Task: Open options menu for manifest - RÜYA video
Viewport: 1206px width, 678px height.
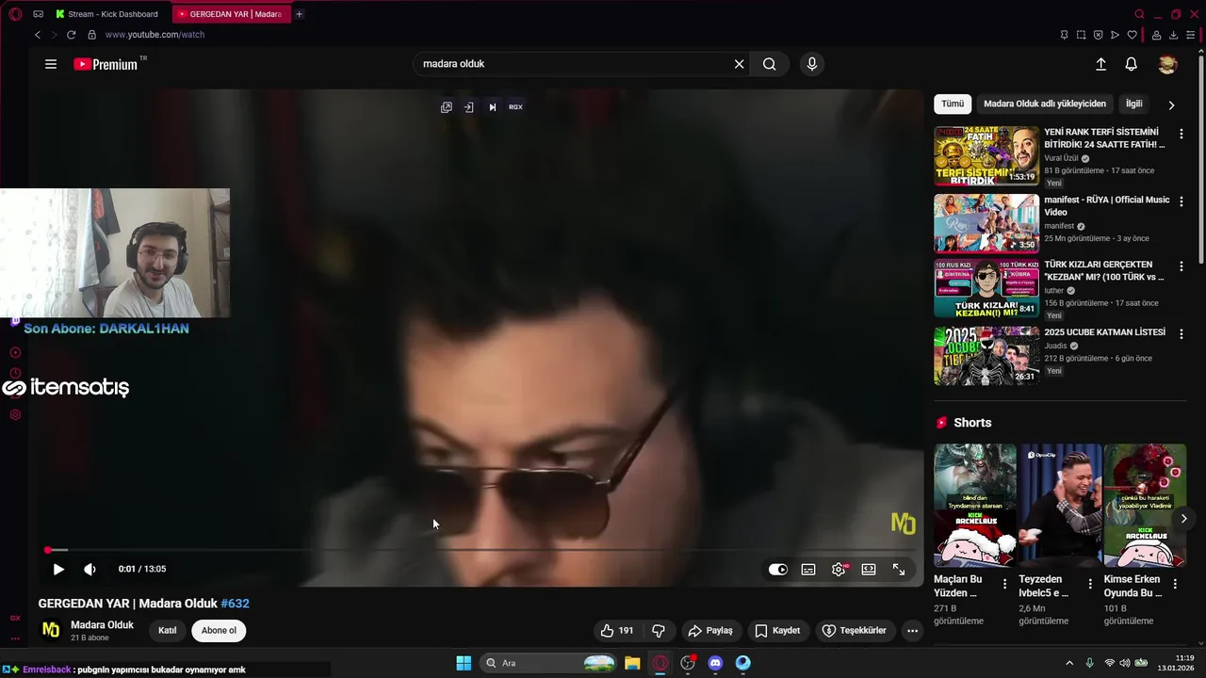Action: [1182, 202]
